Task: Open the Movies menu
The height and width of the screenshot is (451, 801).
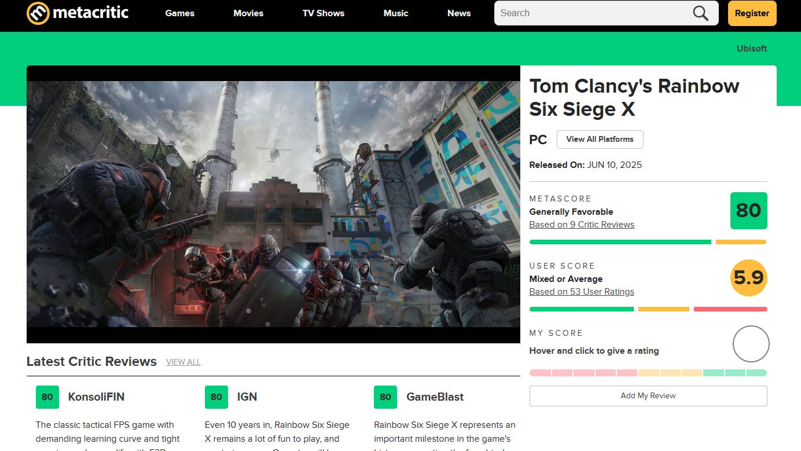Action: [x=248, y=13]
